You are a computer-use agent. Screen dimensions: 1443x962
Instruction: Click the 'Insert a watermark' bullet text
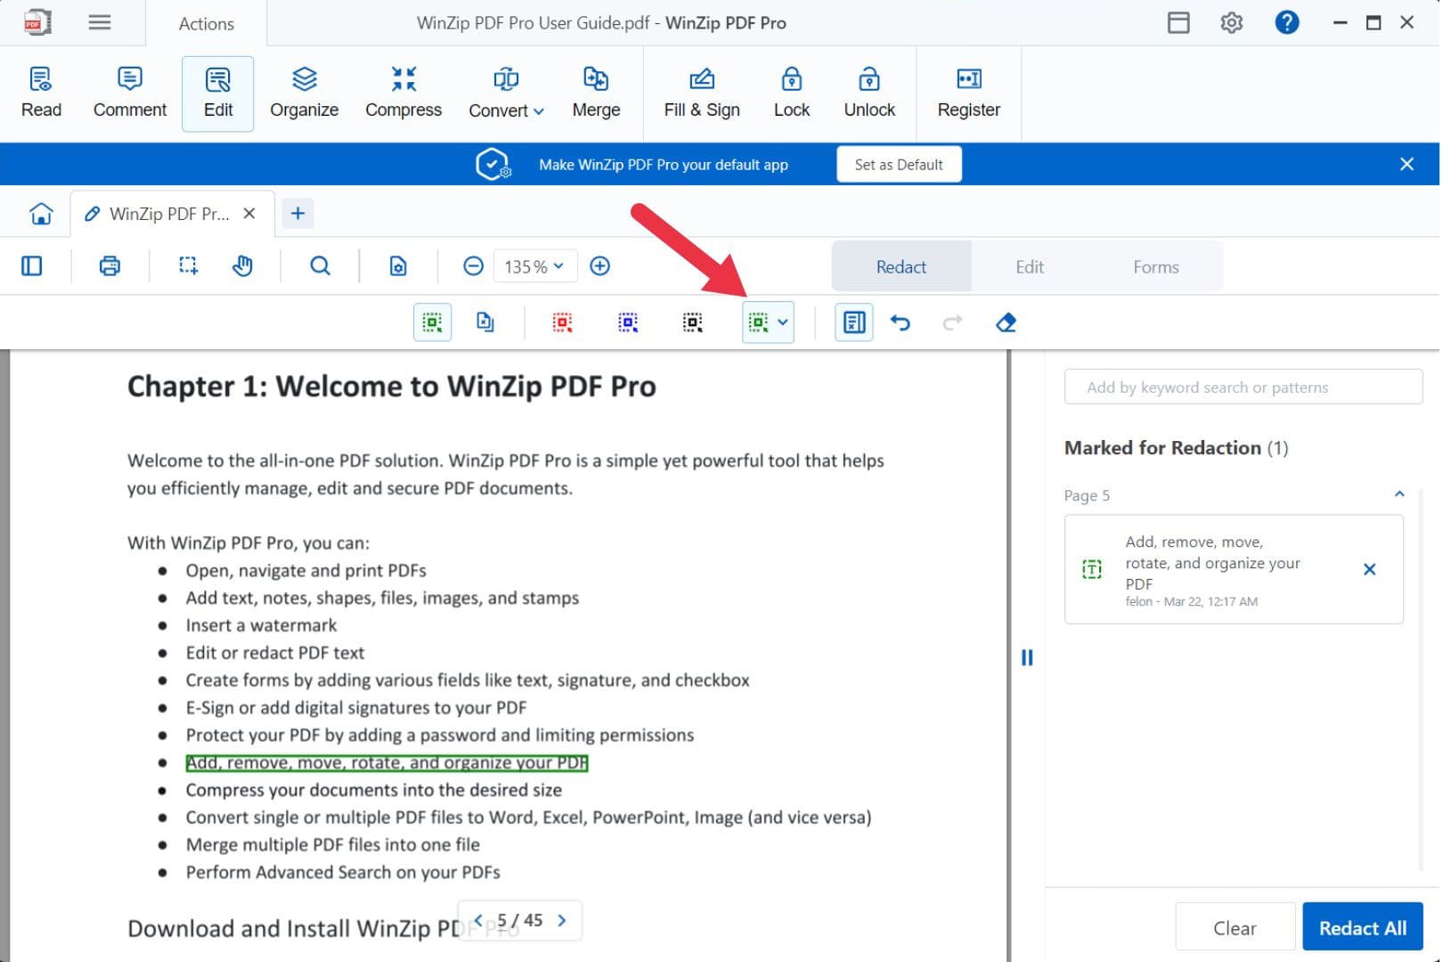[261, 625]
